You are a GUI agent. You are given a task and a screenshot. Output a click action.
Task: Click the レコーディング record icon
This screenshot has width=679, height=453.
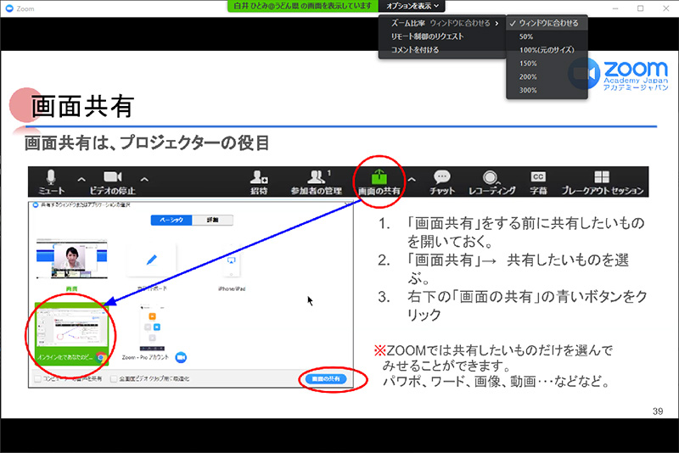click(x=491, y=177)
